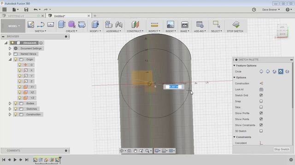Redo the last action
The width and height of the screenshot is (295, 165).
point(46,9)
